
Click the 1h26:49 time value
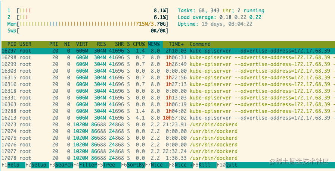(176, 64)
